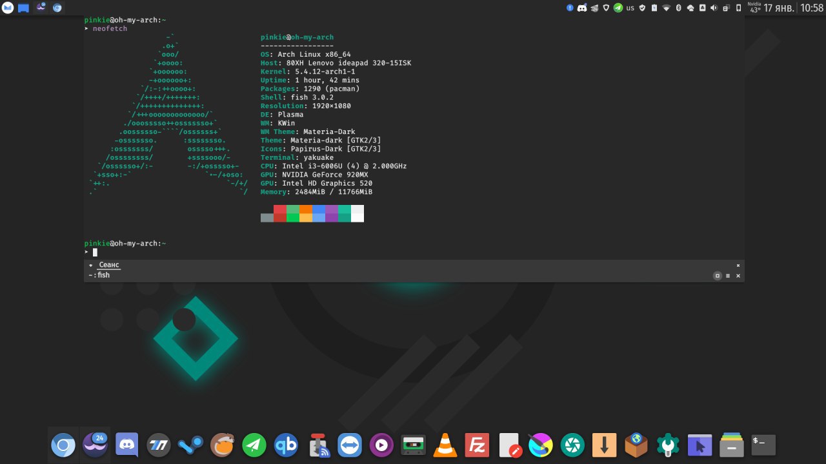826x464 pixels.
Task: Click the Yakuake terminal prompt cursor
Action: [95, 252]
